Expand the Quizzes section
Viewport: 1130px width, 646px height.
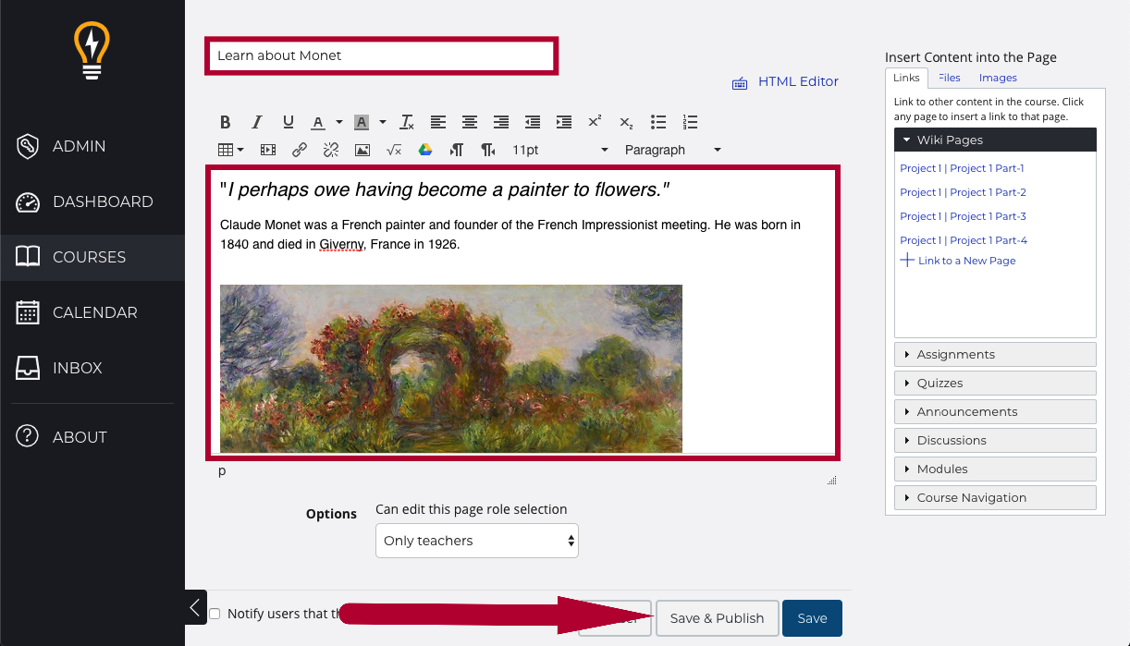(x=995, y=383)
